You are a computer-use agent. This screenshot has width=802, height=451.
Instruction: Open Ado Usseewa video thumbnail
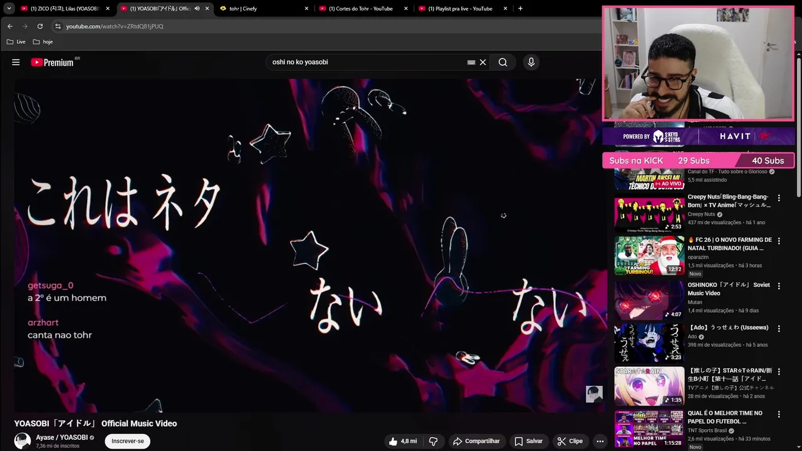tap(649, 343)
